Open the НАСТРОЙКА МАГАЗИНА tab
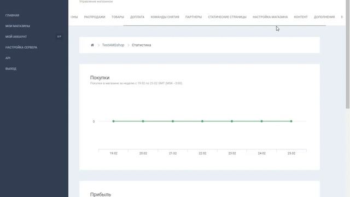The width and height of the screenshot is (350, 197). [x=270, y=17]
